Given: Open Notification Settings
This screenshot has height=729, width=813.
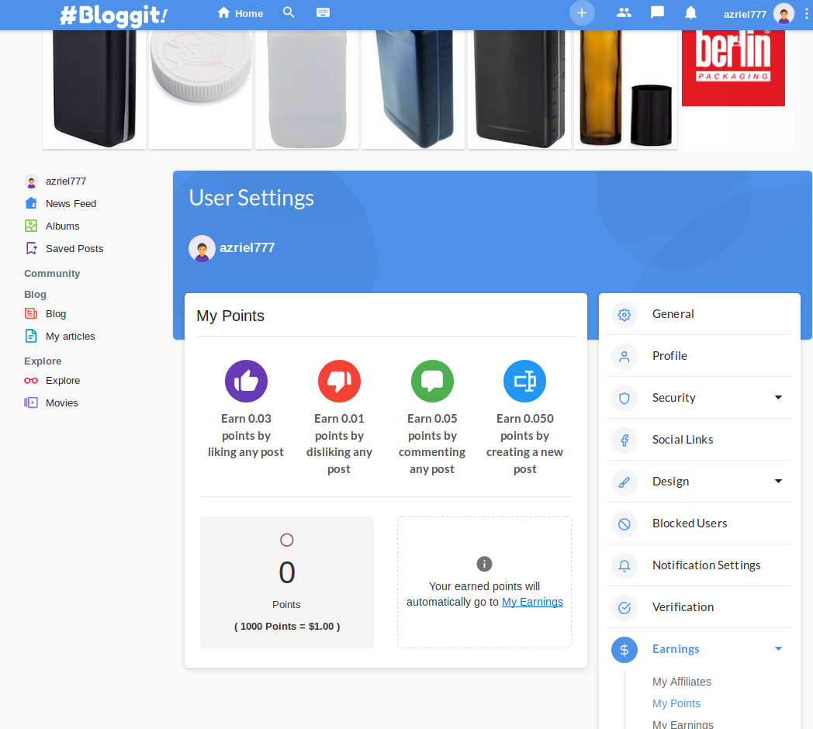Looking at the screenshot, I should point(706,565).
